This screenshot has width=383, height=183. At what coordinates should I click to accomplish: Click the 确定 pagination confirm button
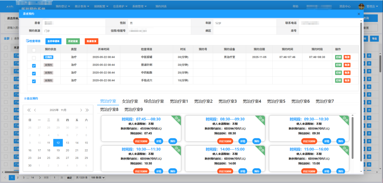tap(70, 177)
